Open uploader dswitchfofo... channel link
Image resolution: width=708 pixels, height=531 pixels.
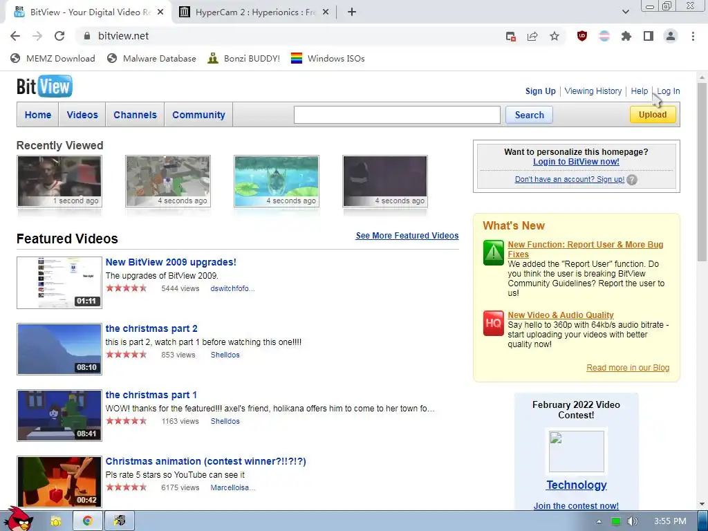(x=232, y=288)
